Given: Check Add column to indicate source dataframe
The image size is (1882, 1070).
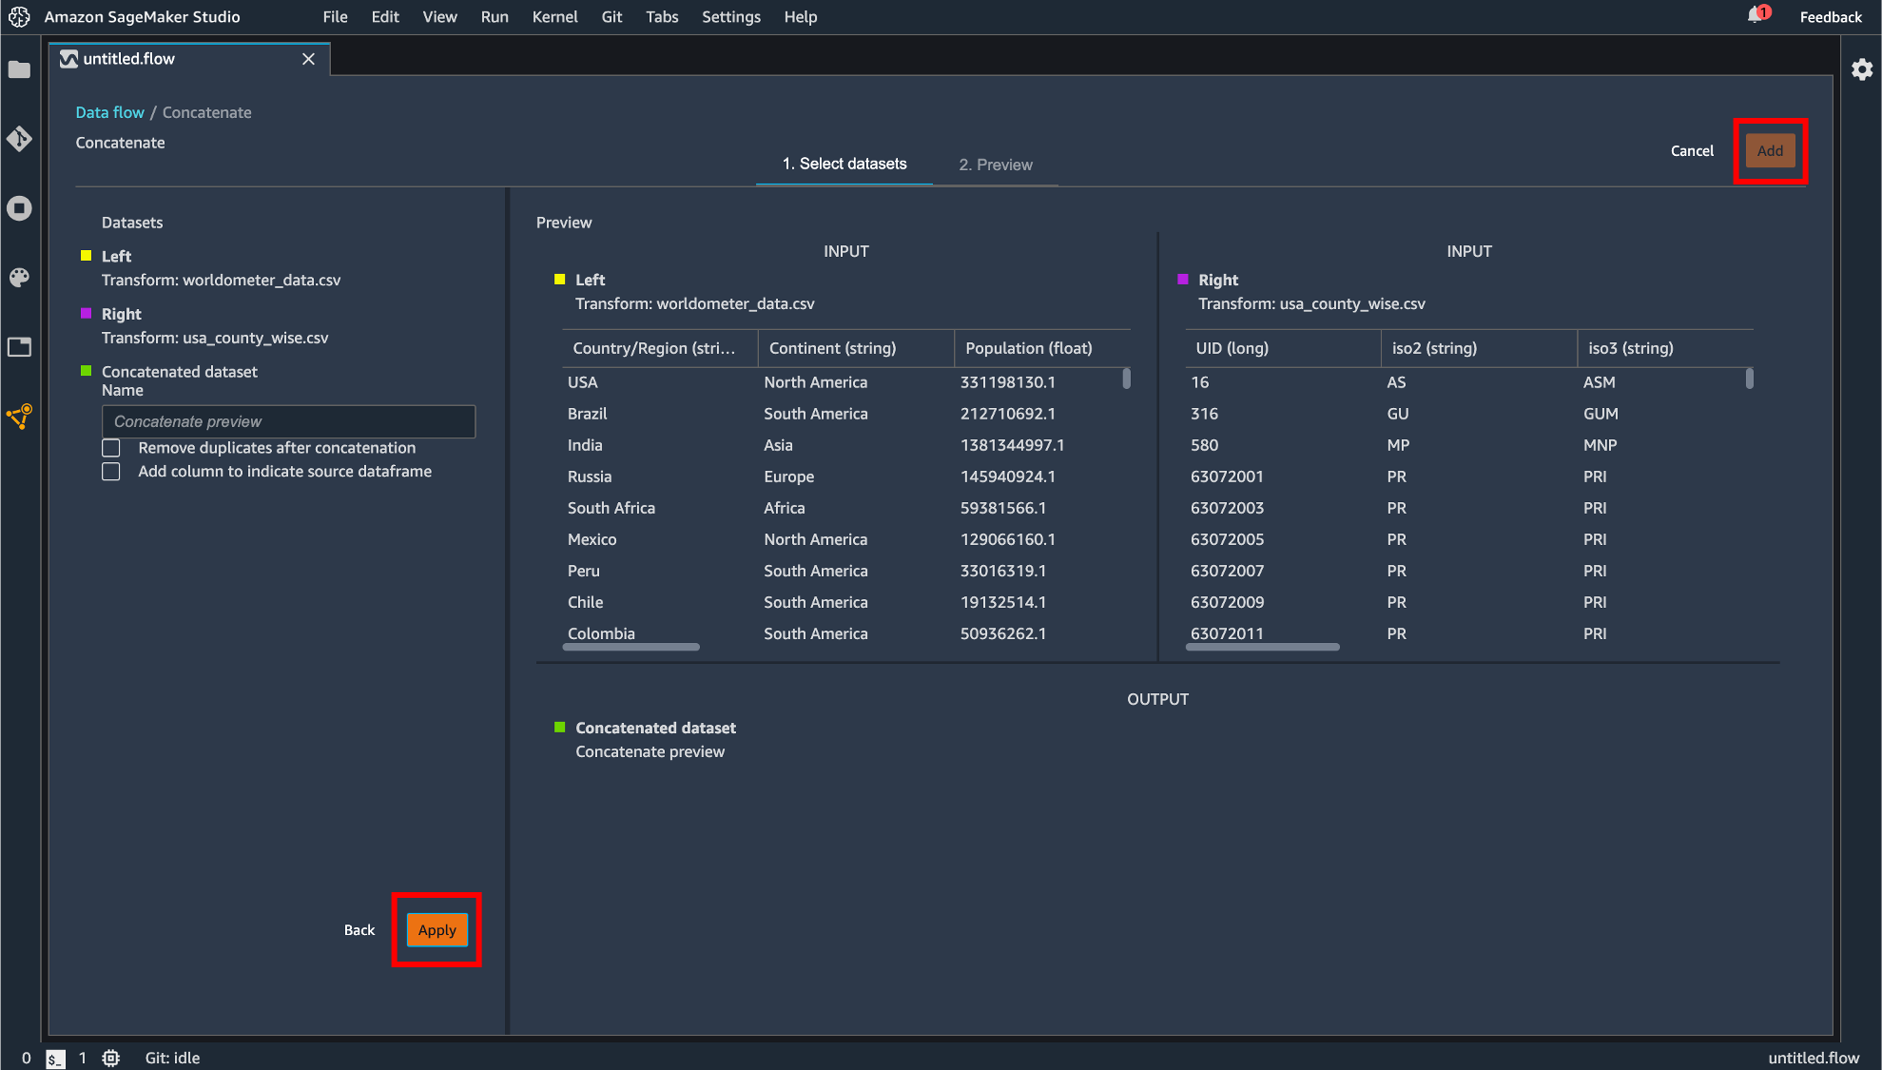Looking at the screenshot, I should (111, 472).
